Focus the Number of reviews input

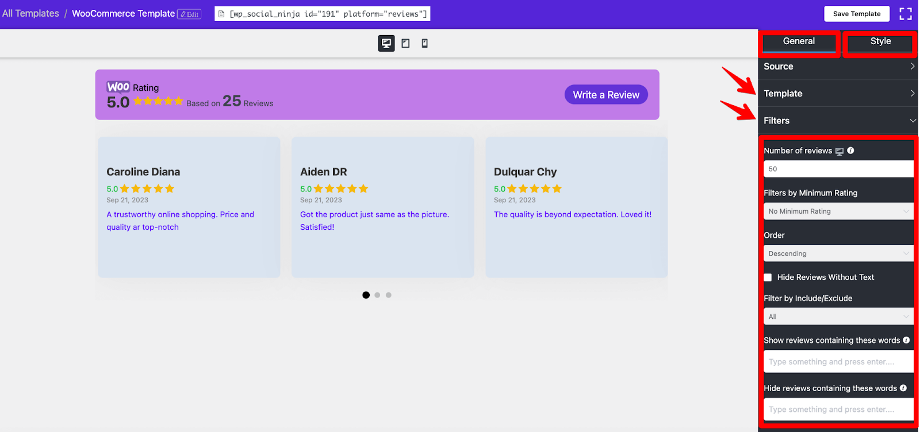point(838,169)
